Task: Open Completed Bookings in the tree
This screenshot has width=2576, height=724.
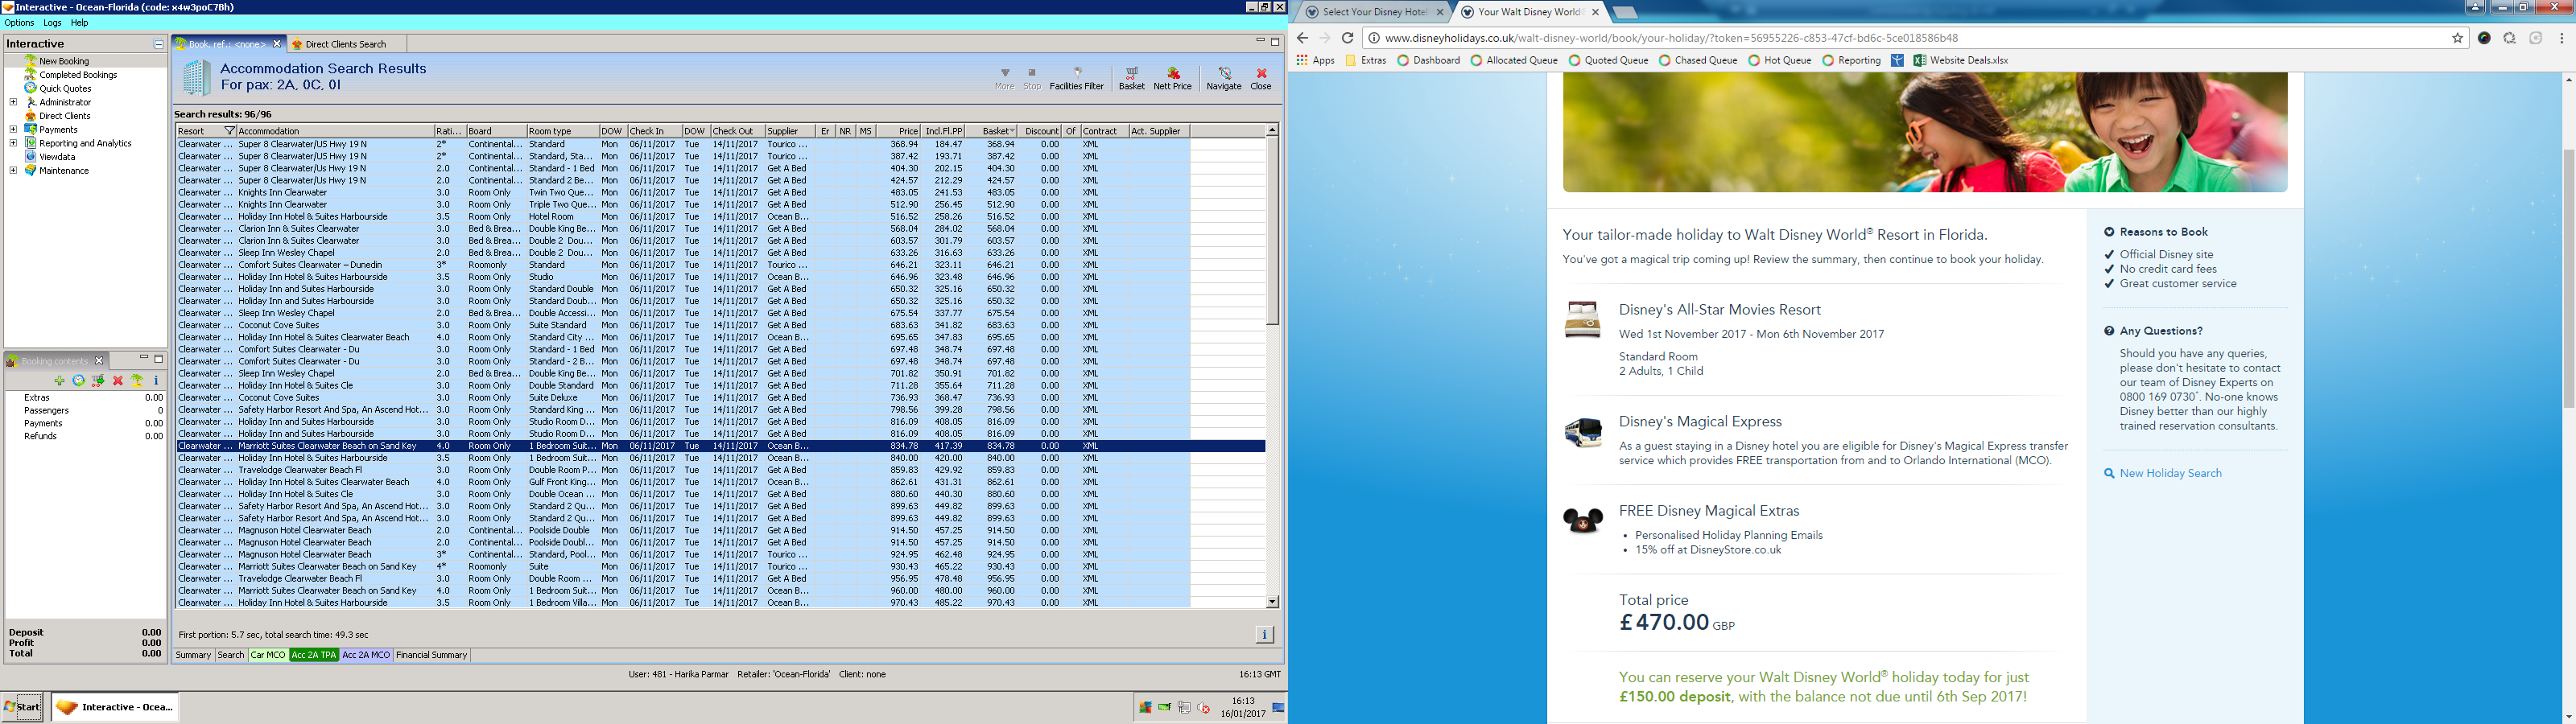Action: coord(78,75)
